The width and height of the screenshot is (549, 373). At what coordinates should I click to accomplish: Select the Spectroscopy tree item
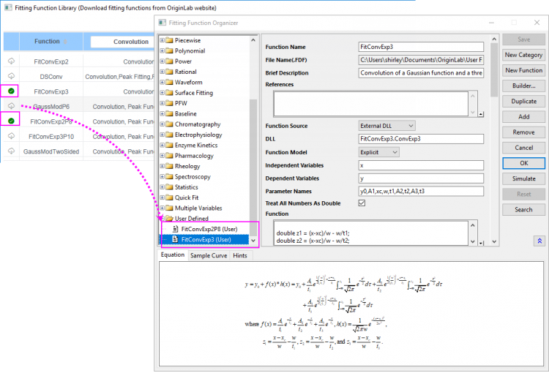(x=193, y=177)
